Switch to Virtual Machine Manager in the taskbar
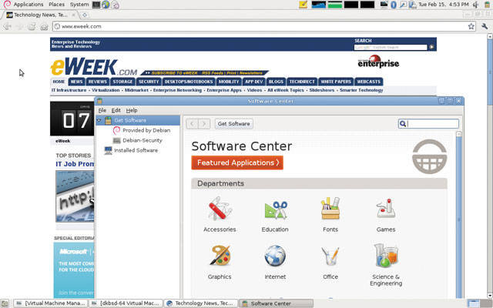 [51, 303]
